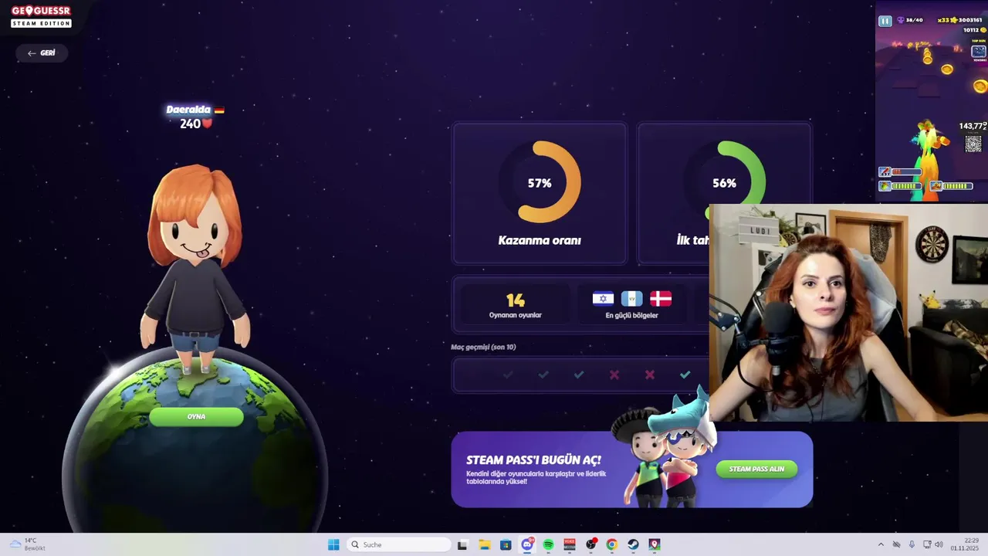Screen dimensions: 988x556
Task: Open Spotify from the taskbar
Action: [548, 544]
